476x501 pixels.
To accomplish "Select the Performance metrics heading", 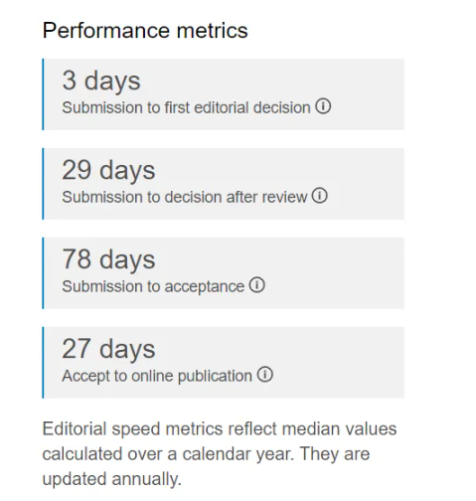I will coord(145,31).
